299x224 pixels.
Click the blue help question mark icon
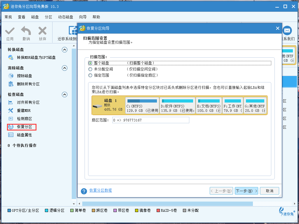pyautogui.click(x=84, y=191)
